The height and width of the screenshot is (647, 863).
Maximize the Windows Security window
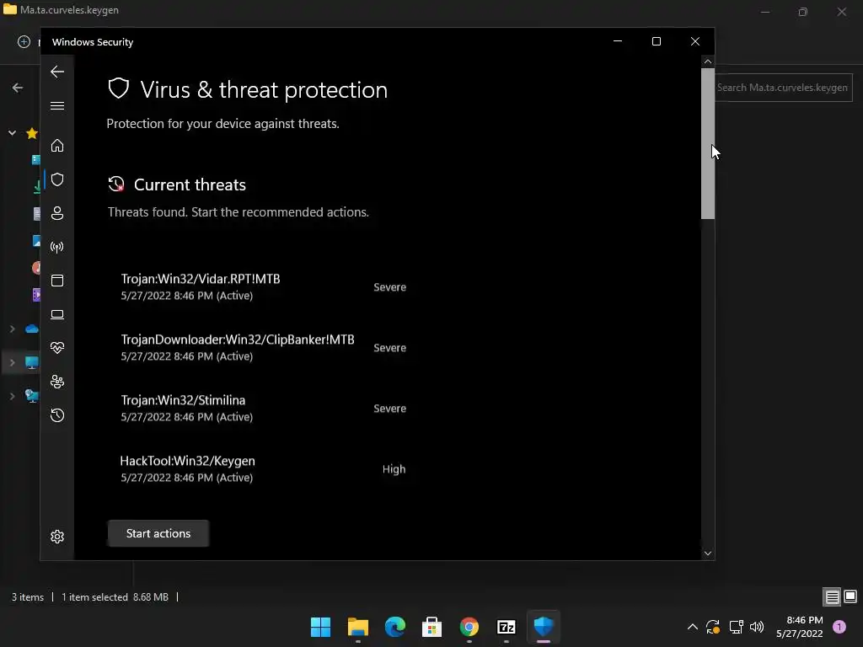[x=656, y=42]
